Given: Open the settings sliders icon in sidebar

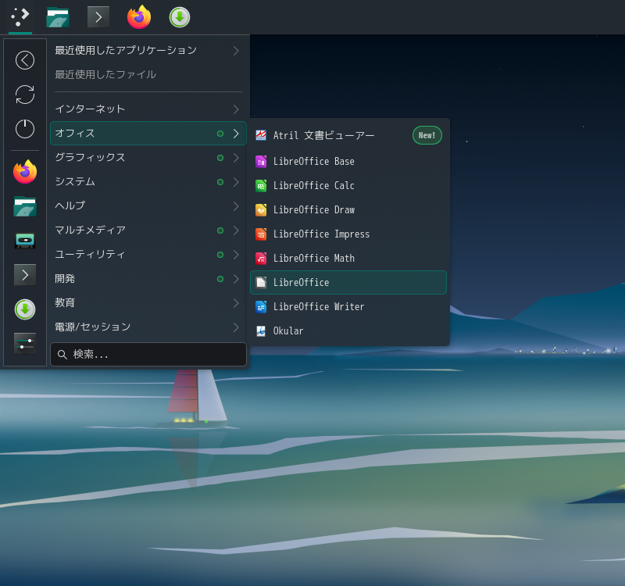Looking at the screenshot, I should [25, 344].
